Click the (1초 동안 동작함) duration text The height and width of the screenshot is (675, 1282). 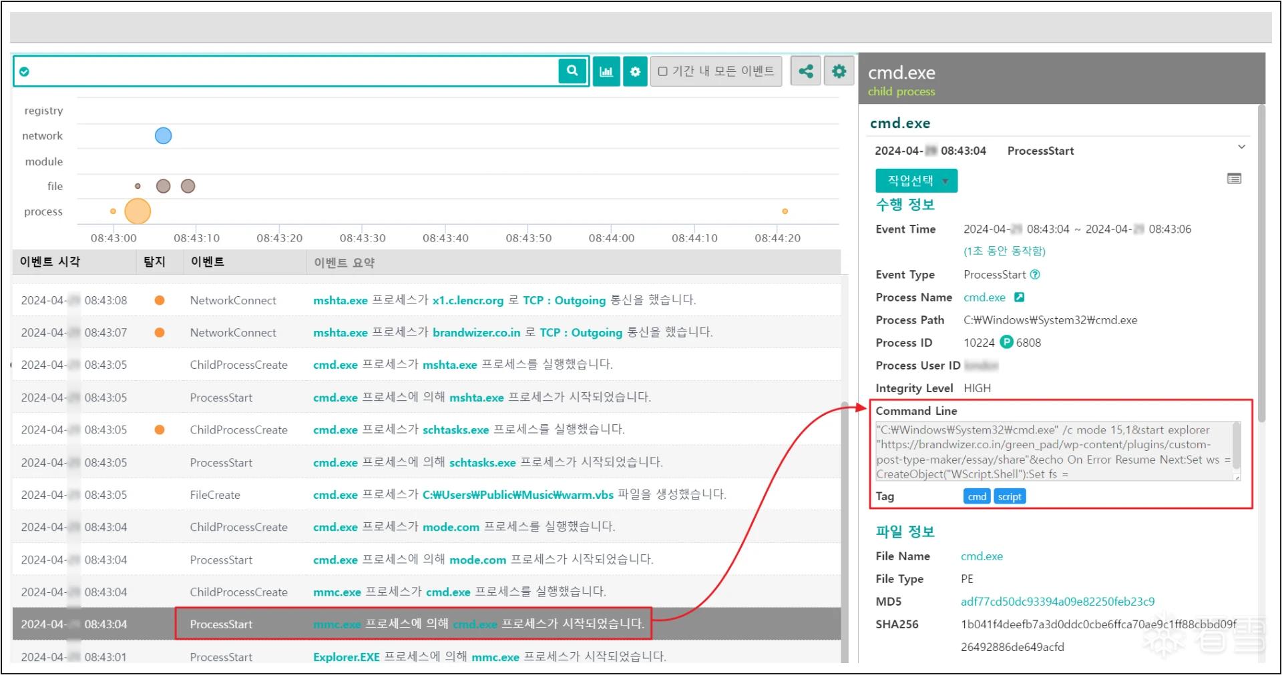[x=1004, y=251]
